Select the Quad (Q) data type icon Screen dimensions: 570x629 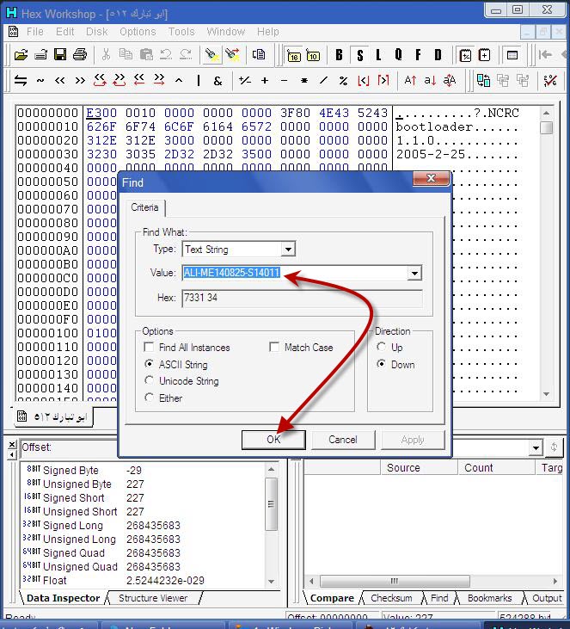click(x=398, y=55)
